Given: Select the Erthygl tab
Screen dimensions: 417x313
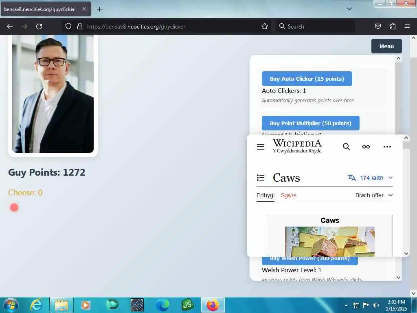Looking at the screenshot, I should [266, 195].
